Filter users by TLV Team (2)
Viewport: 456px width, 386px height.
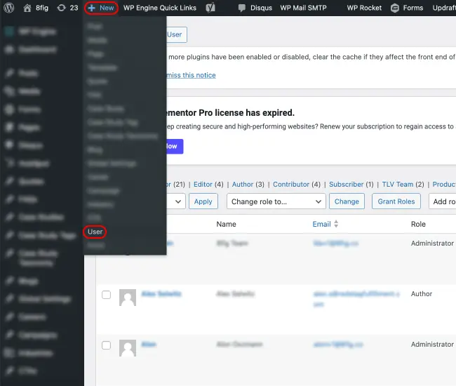pyautogui.click(x=403, y=185)
